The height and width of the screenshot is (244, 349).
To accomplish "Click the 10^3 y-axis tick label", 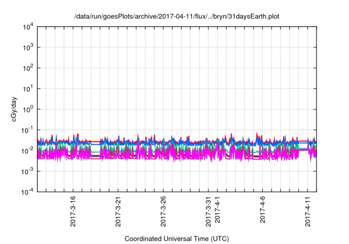I will click(26, 48).
